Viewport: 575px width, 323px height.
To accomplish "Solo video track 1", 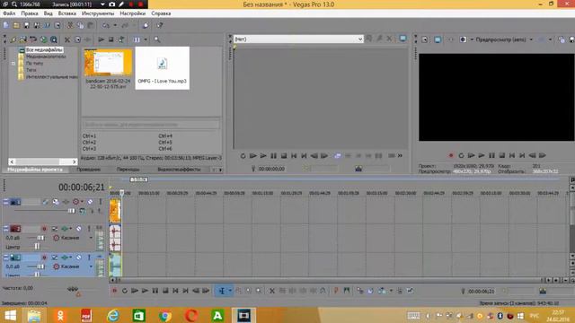I will coord(100,202).
